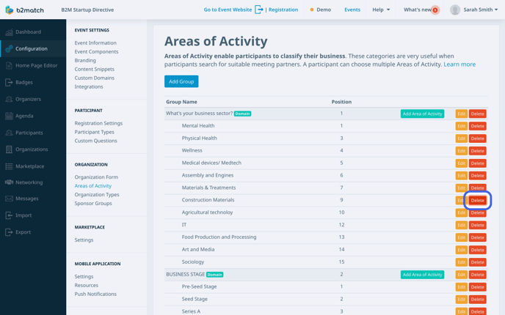
Task: Delete the Mental Health area
Action: tap(477, 126)
